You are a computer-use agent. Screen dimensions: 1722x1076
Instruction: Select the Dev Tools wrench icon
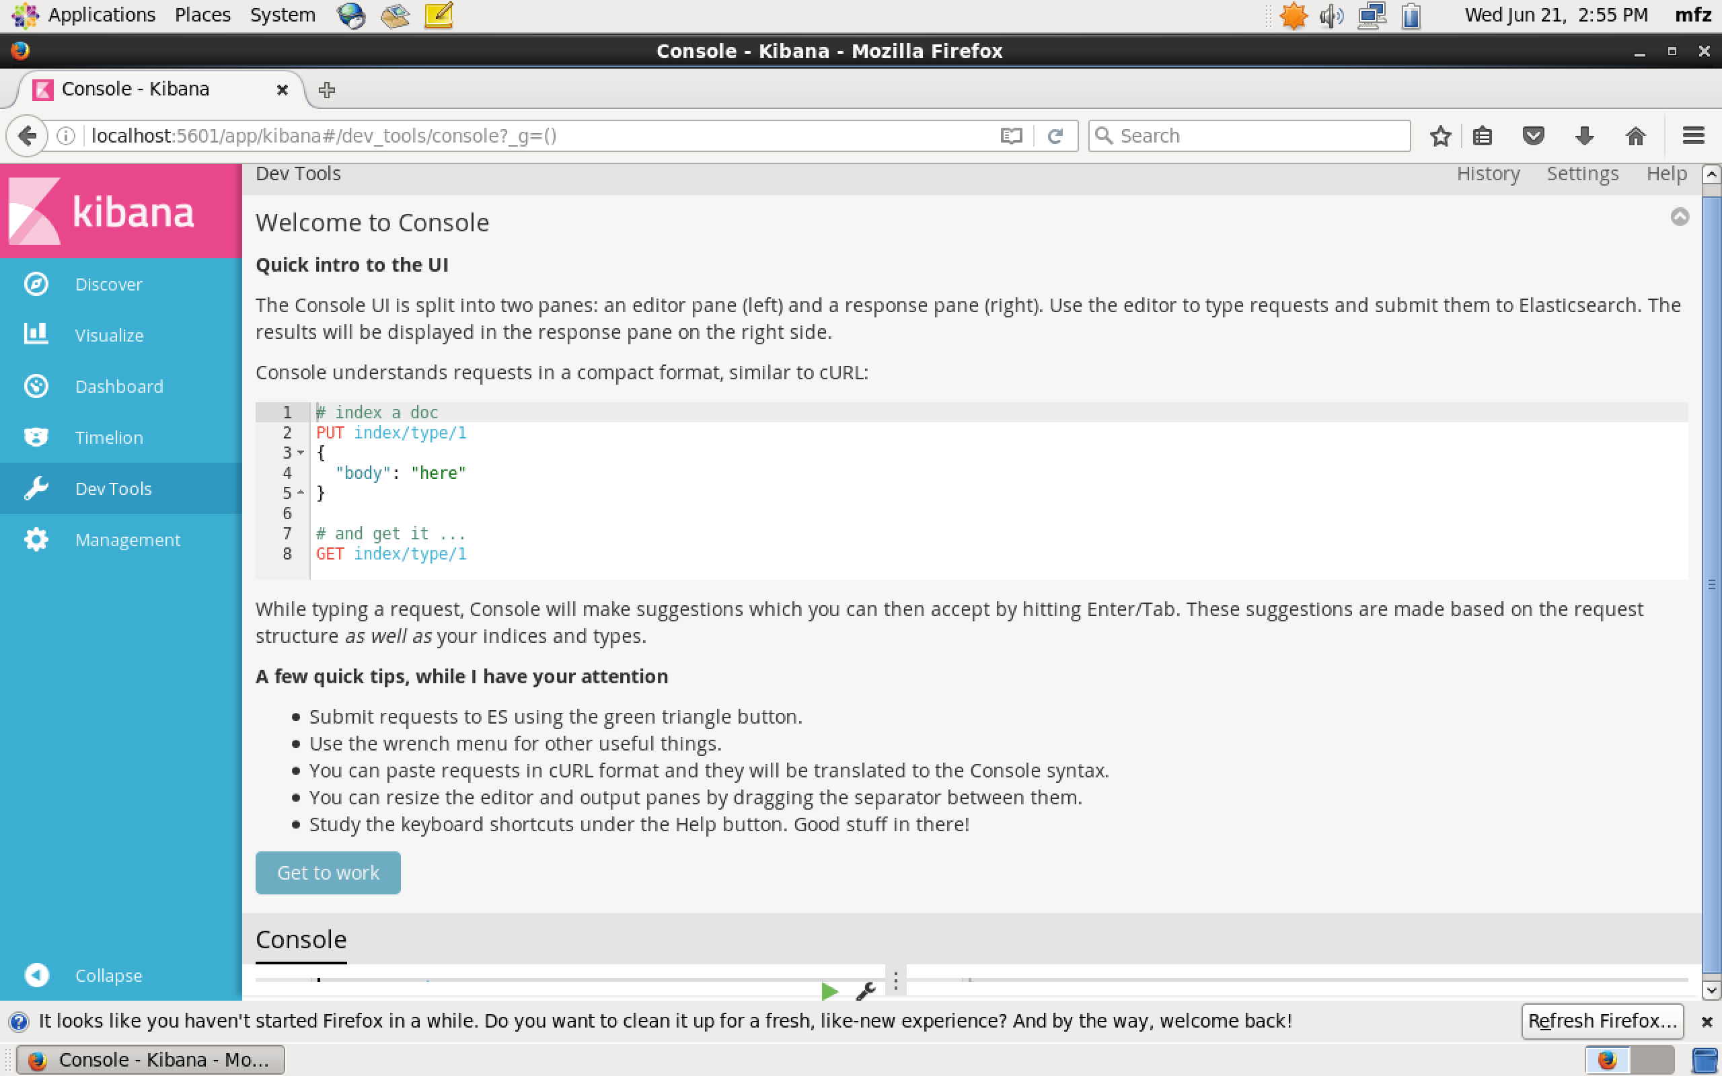pos(36,488)
